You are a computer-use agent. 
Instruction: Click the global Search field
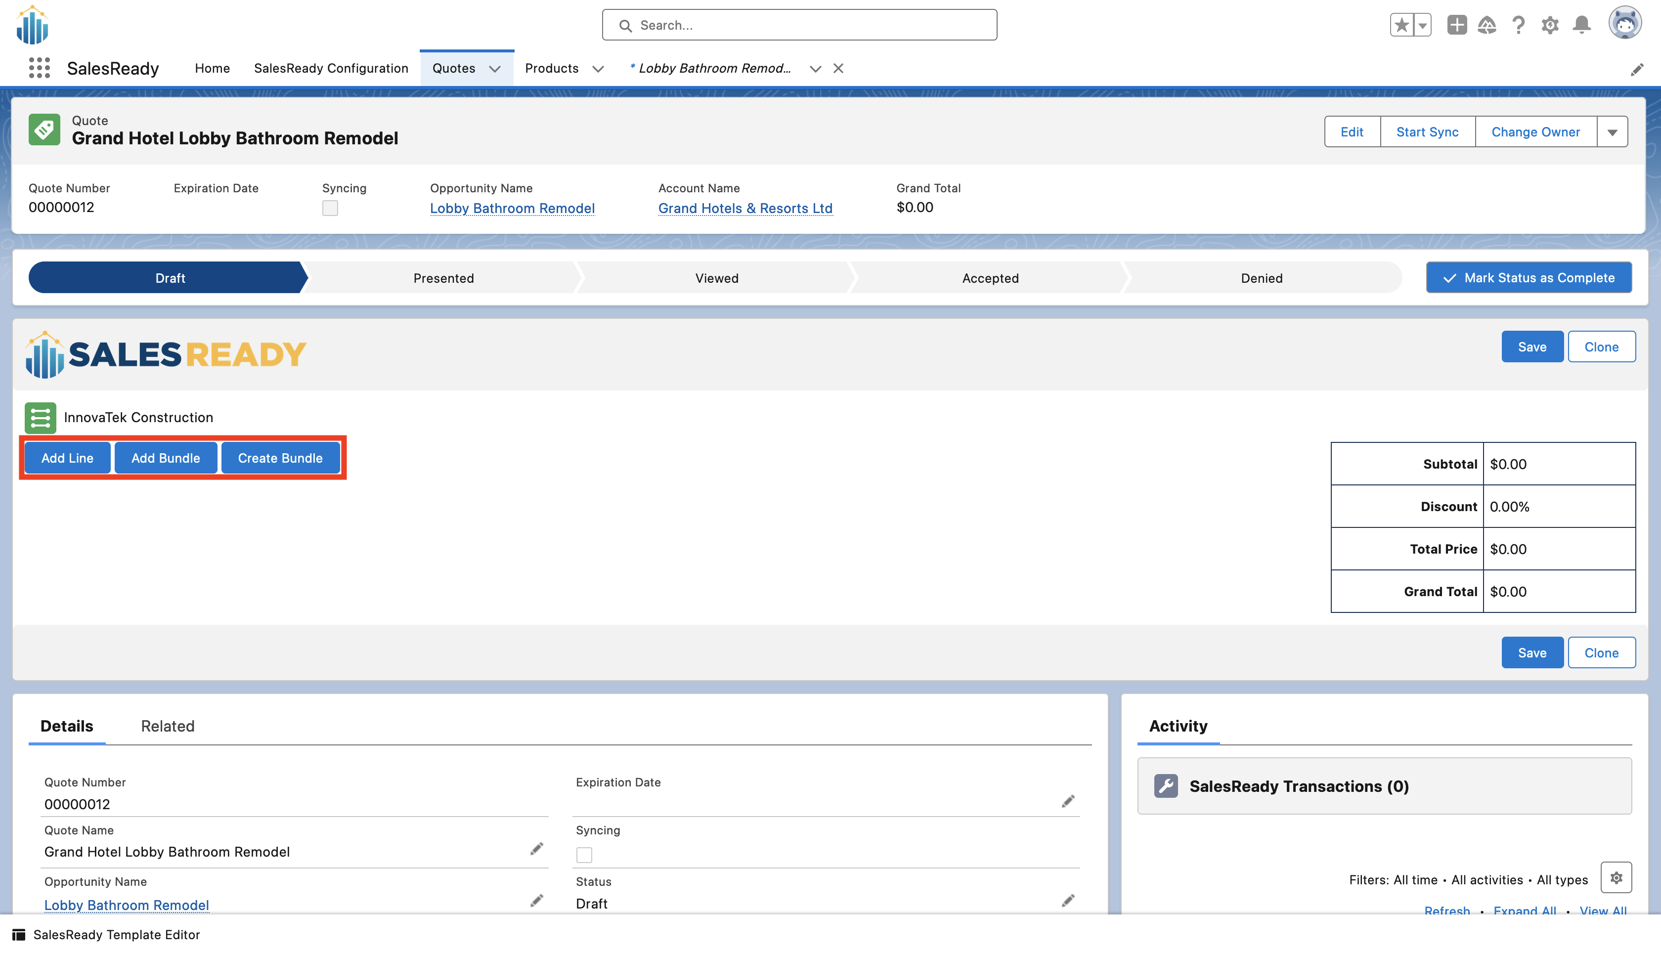(799, 26)
